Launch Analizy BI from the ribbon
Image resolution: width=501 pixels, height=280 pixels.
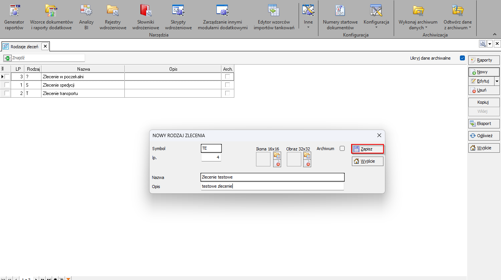(x=86, y=17)
